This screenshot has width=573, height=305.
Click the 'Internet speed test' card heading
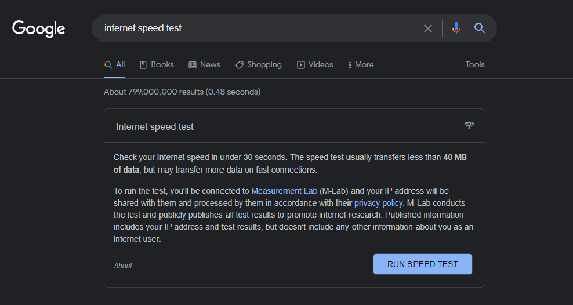[x=155, y=126]
